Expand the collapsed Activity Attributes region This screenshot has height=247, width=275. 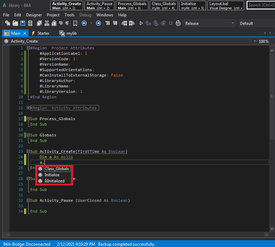point(29,108)
